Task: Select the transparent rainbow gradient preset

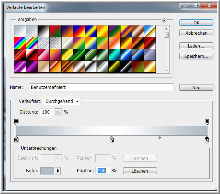Action: click(32, 43)
